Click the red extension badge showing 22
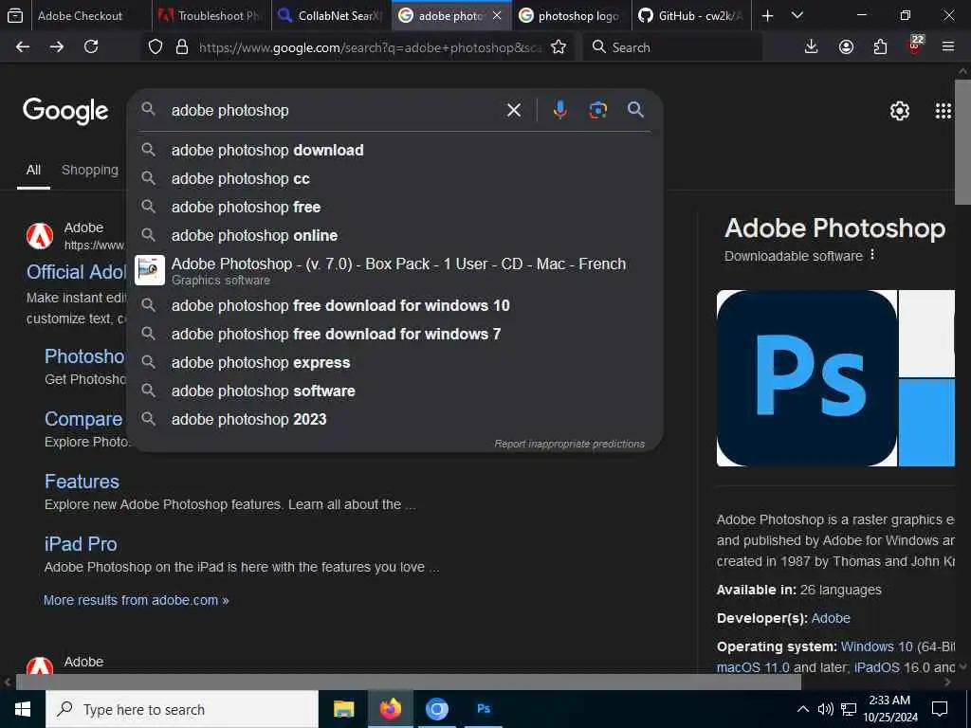 click(915, 45)
